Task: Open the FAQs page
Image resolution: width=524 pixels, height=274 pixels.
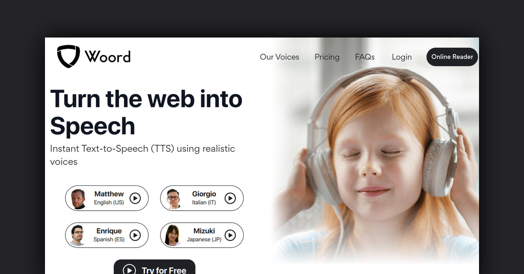Action: (365, 57)
